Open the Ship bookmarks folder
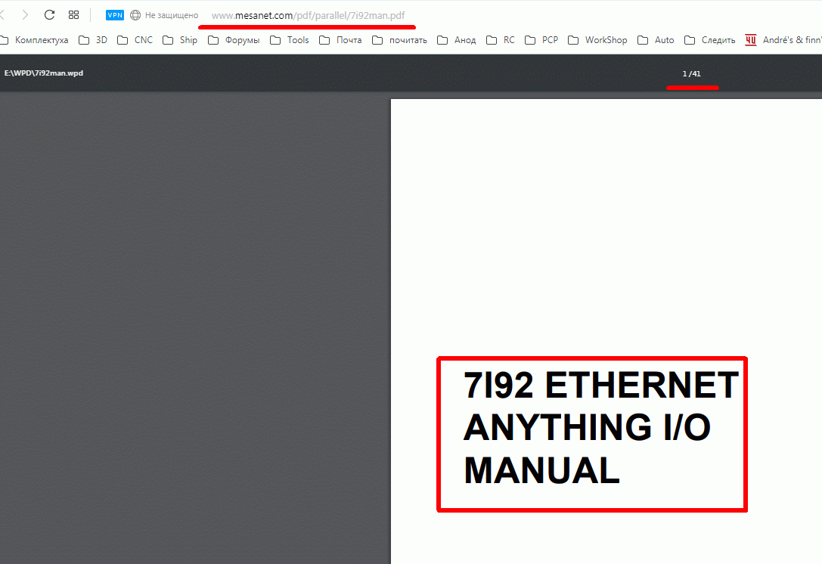Image resolution: width=822 pixels, height=564 pixels. [x=180, y=40]
